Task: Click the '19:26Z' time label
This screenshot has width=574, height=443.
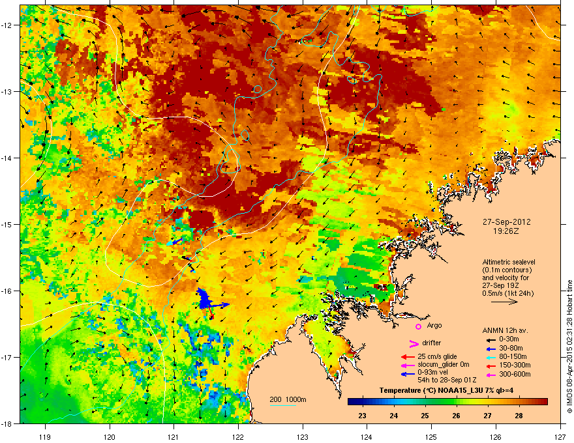Action: [506, 231]
